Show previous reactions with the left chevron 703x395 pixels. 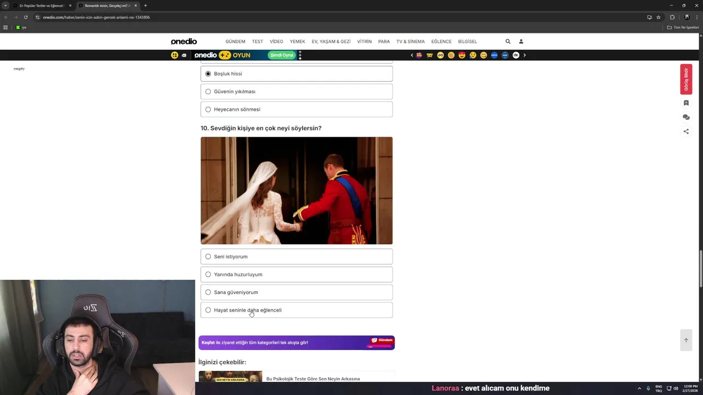(412, 55)
